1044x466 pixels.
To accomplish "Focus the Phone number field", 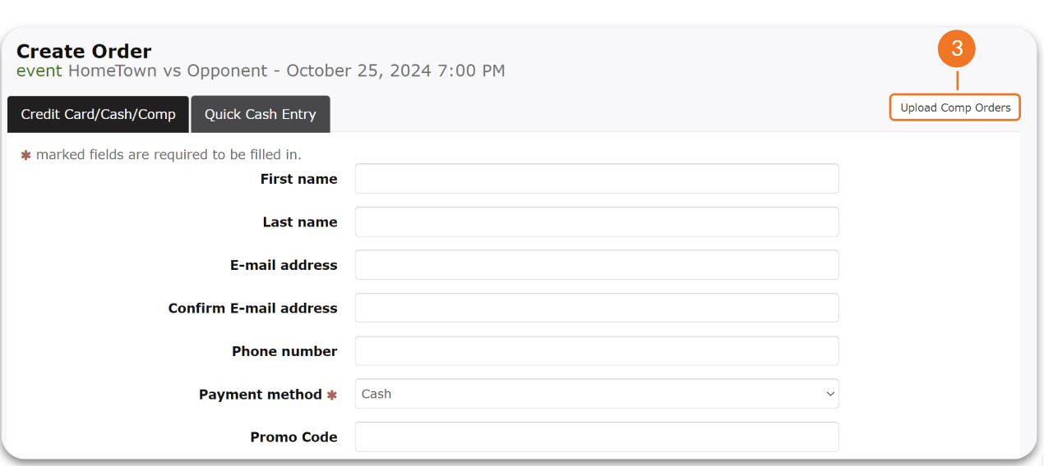I will click(x=596, y=351).
